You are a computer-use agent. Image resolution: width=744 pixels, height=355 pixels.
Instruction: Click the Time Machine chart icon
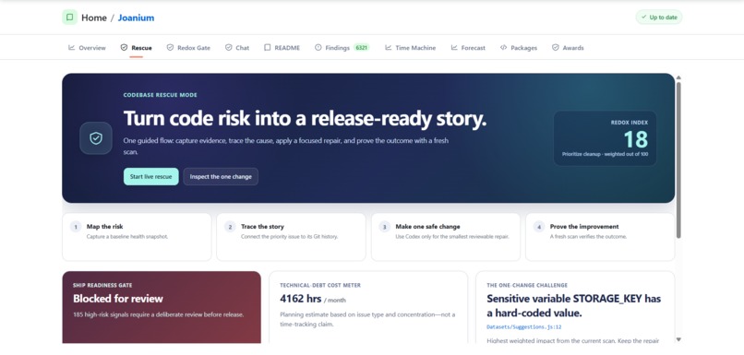click(388, 47)
